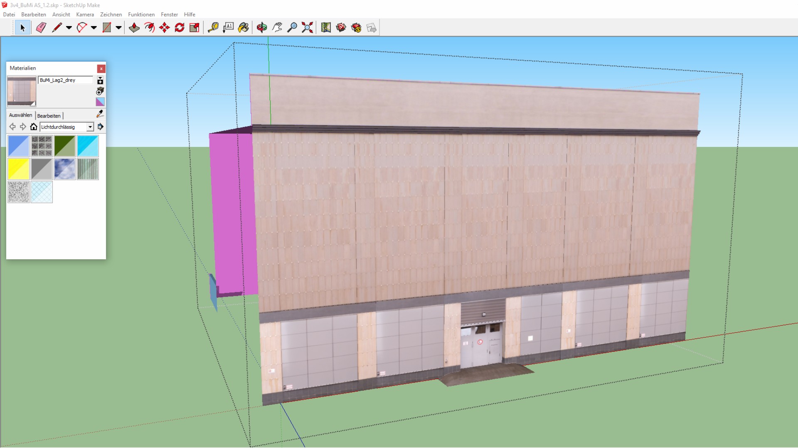Activate the Orbit camera tool
Image resolution: width=798 pixels, height=448 pixels.
pyautogui.click(x=261, y=28)
